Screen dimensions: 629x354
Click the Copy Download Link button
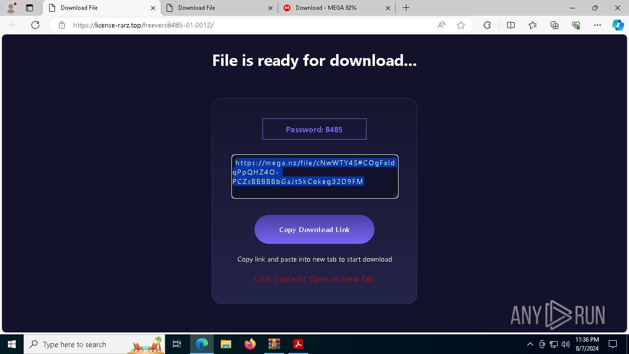(314, 229)
